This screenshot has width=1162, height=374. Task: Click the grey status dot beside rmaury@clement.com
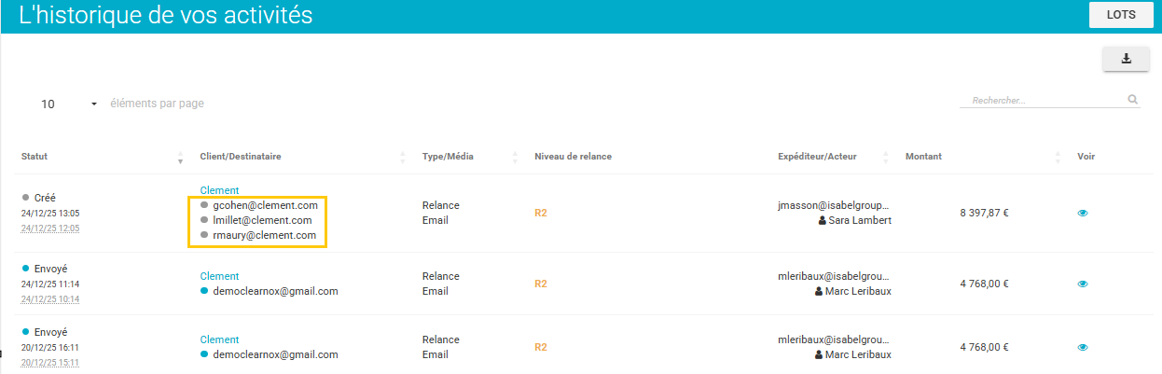pyautogui.click(x=204, y=235)
